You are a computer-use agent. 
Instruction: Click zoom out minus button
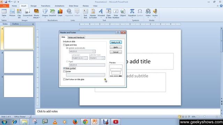pyautogui.click(x=198, y=117)
